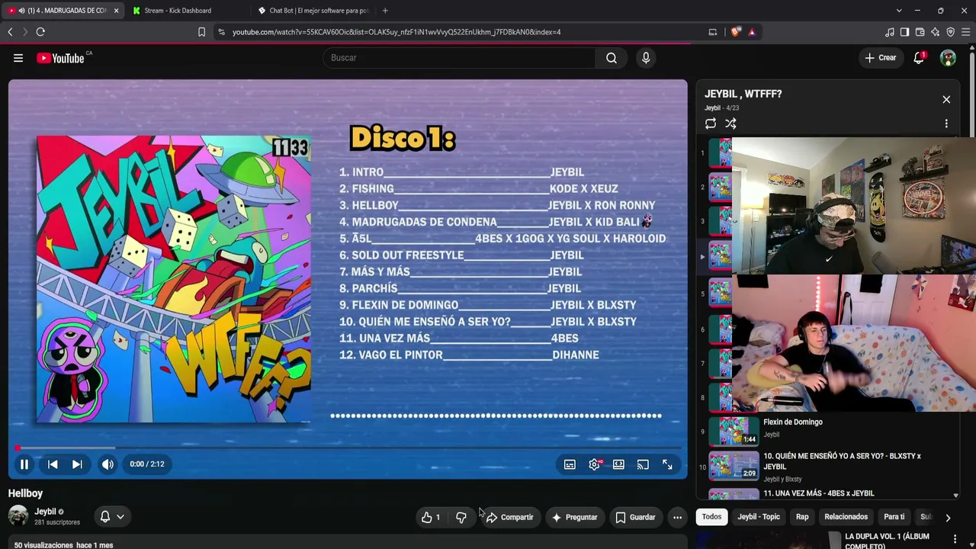Open Brave VPN shield icon
976x549 pixels.
950,32
